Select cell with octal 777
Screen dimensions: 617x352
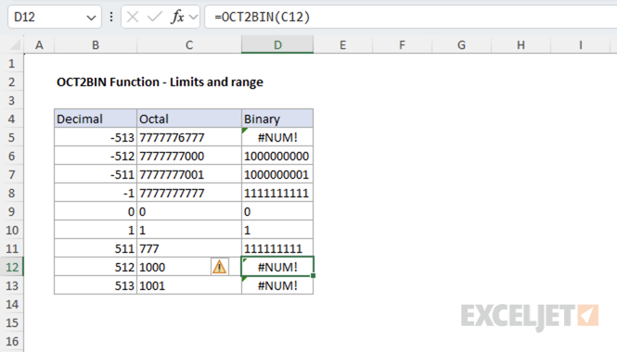[189, 248]
